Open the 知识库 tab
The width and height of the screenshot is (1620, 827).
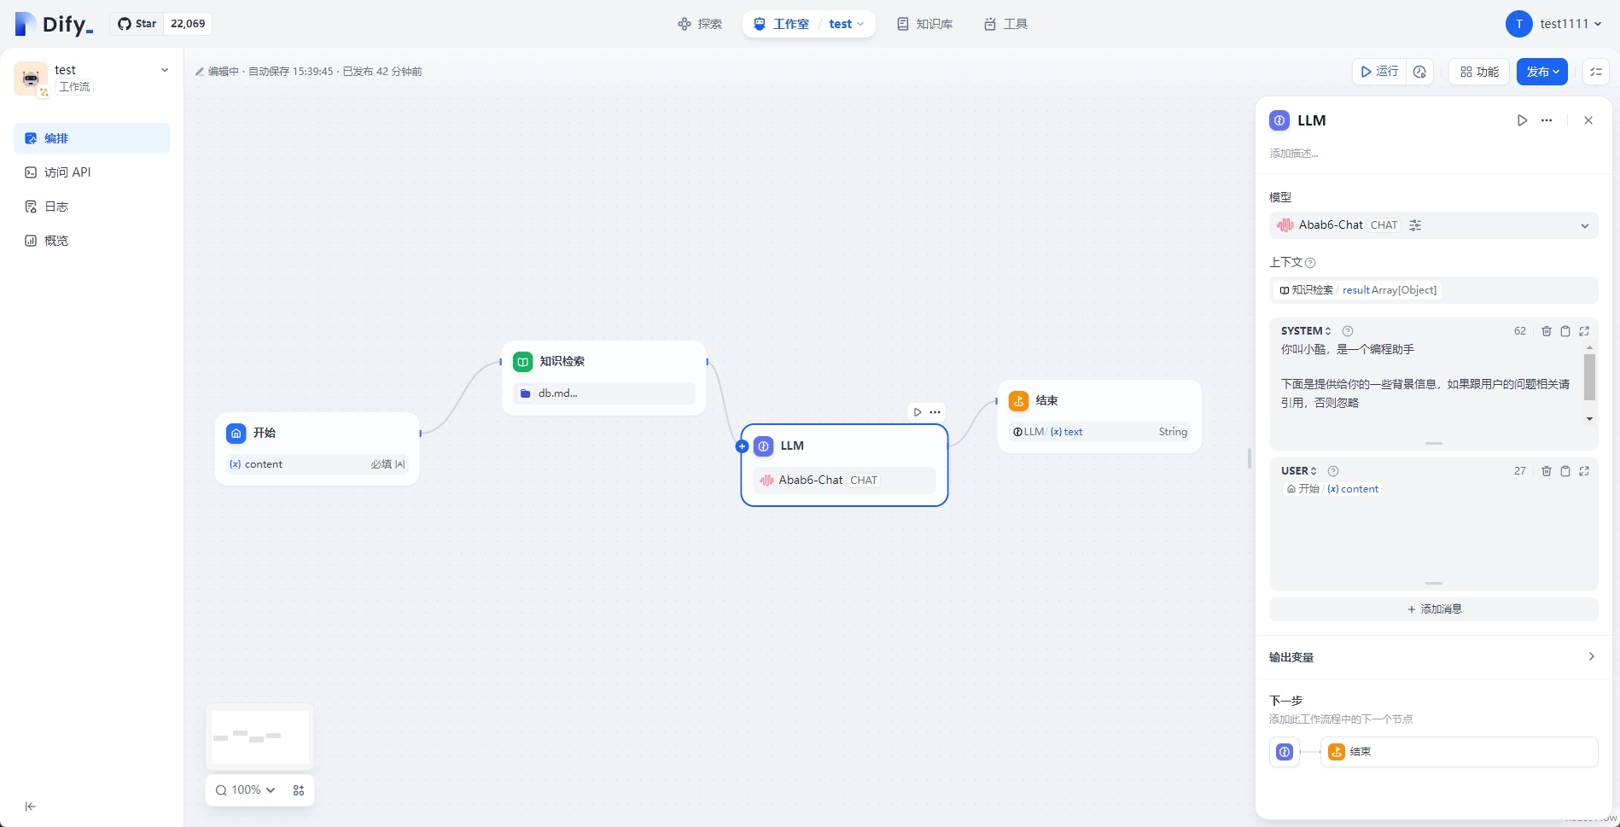[924, 24]
